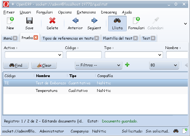This screenshot has height=136, width=190.
Task: Open the 80 record limit dropdown
Action: (x=164, y=65)
